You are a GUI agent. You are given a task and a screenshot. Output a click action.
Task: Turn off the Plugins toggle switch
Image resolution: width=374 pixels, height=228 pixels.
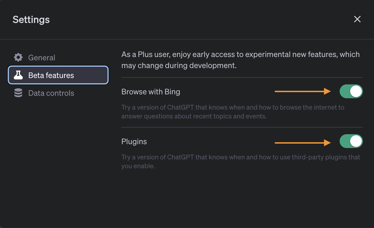(351, 141)
